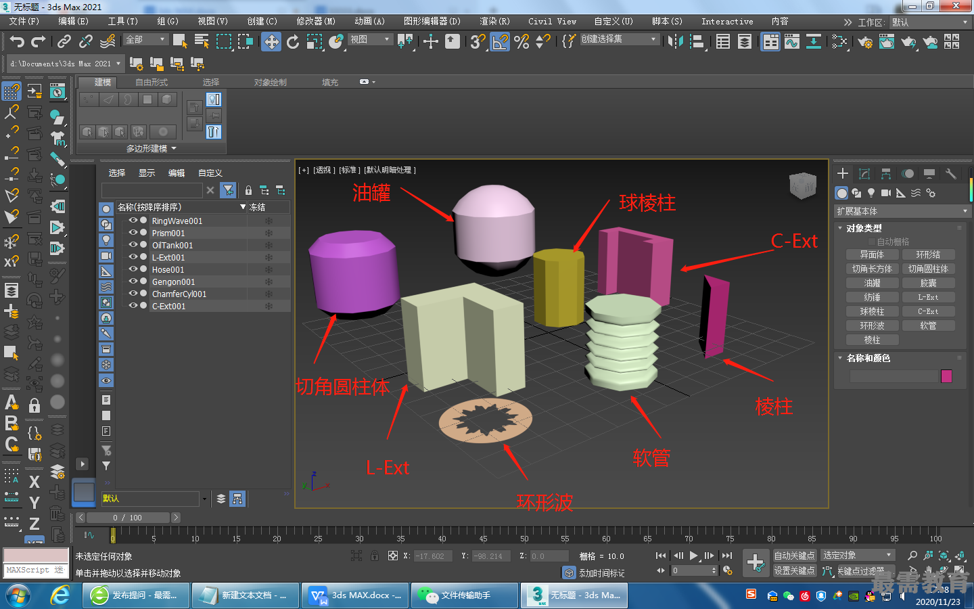Image resolution: width=974 pixels, height=609 pixels.
Task: Open the 修改器(M) menu
Action: [316, 22]
